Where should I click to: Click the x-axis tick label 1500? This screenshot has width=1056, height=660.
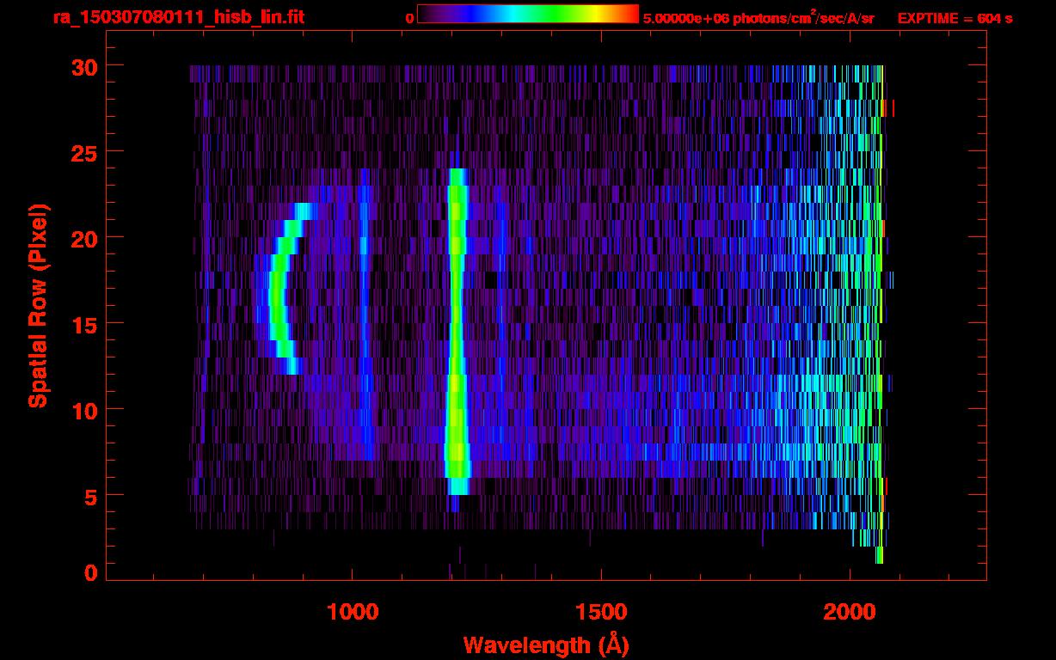coord(600,612)
